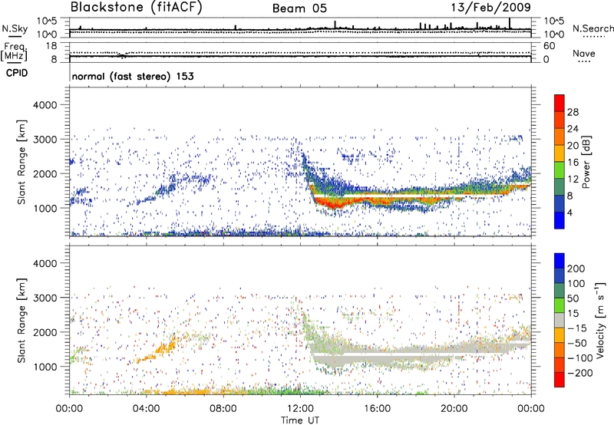The height and width of the screenshot is (425, 614).
Task: Click the '08:00' time axis tick label
Action: (x=223, y=409)
